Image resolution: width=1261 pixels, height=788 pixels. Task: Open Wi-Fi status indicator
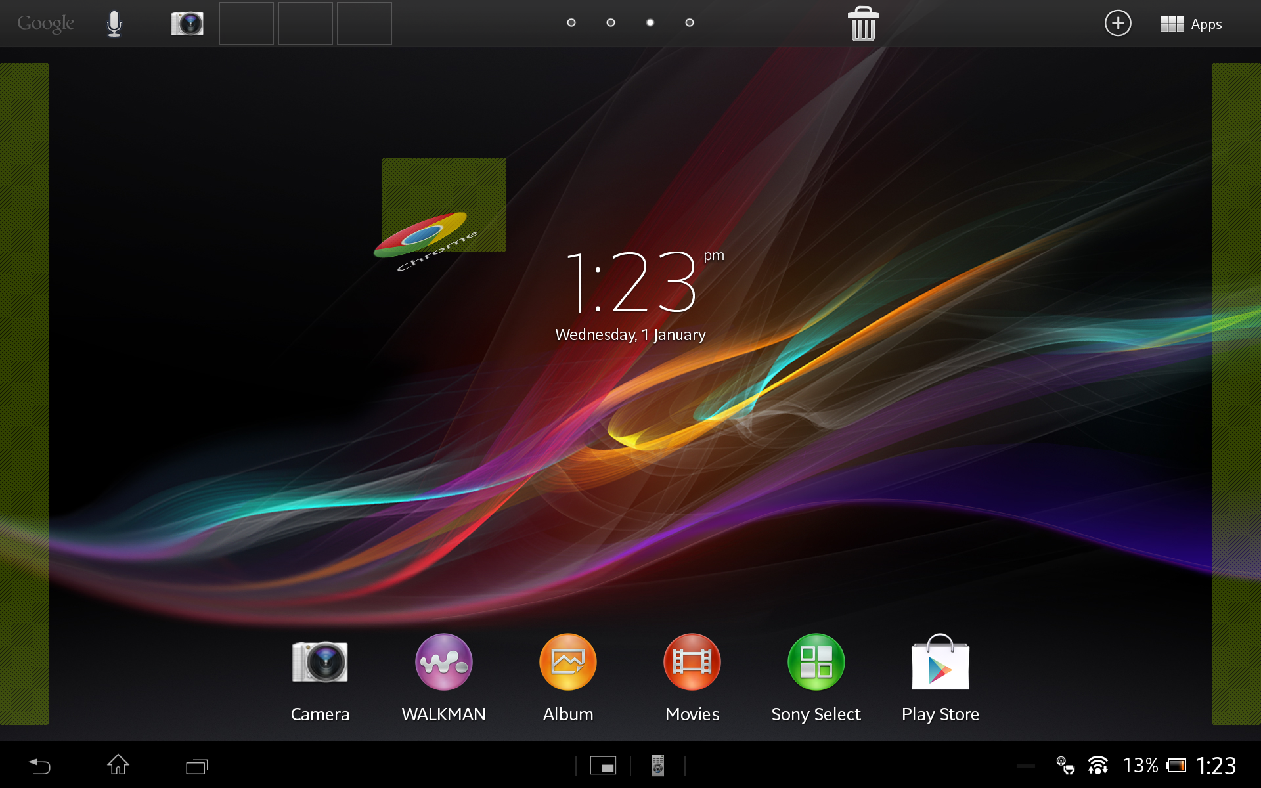point(1097,766)
